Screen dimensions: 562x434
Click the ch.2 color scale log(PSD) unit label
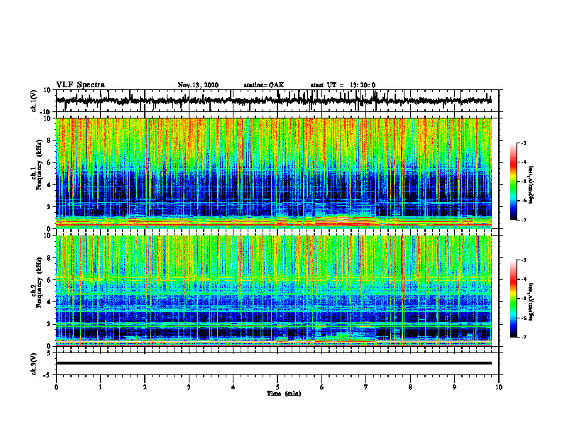click(531, 301)
